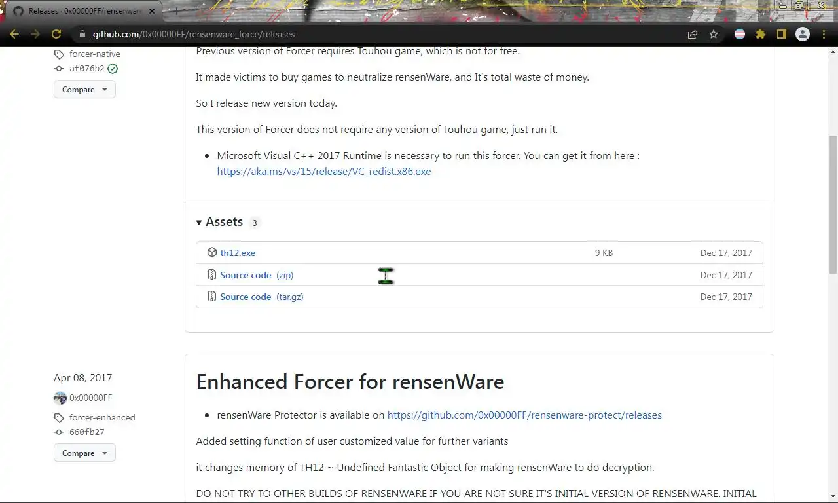This screenshot has width=838, height=503.
Task: Open rensenware-protect releases link
Action: coord(524,415)
